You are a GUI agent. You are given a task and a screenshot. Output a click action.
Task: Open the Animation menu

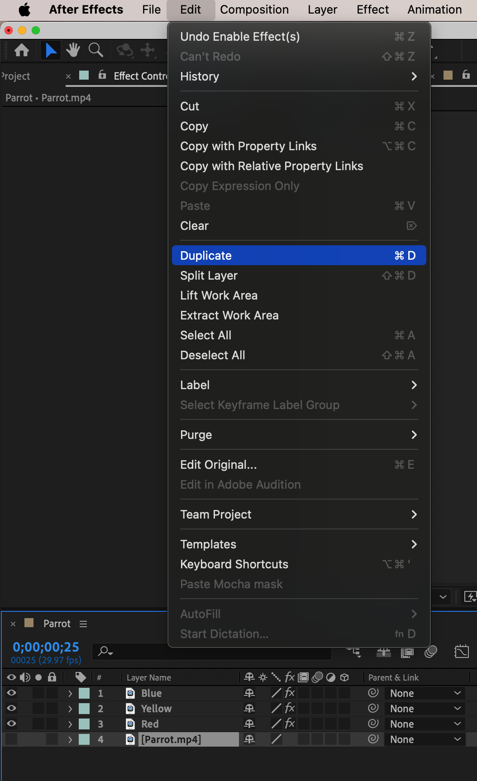[434, 10]
